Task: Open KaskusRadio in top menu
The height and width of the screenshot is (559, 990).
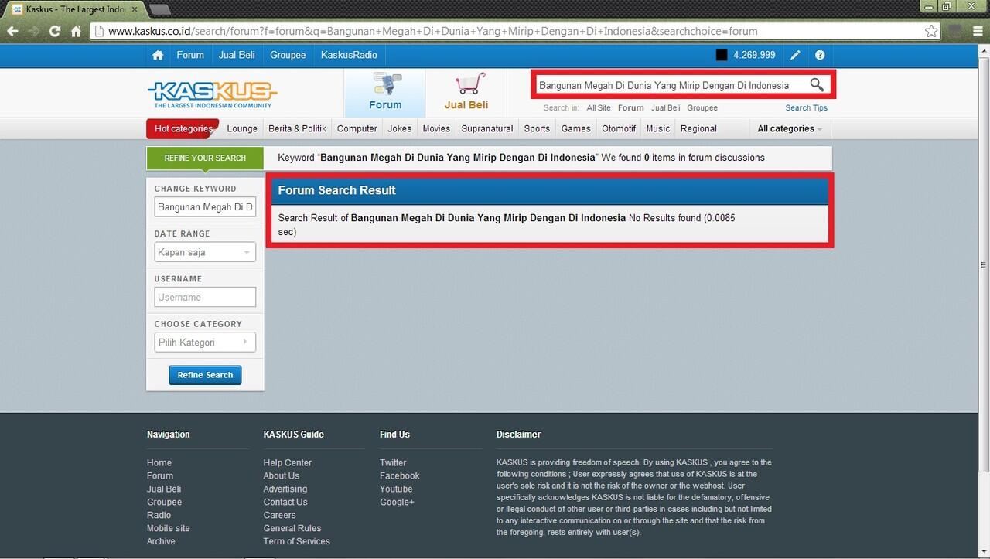Action: click(349, 55)
